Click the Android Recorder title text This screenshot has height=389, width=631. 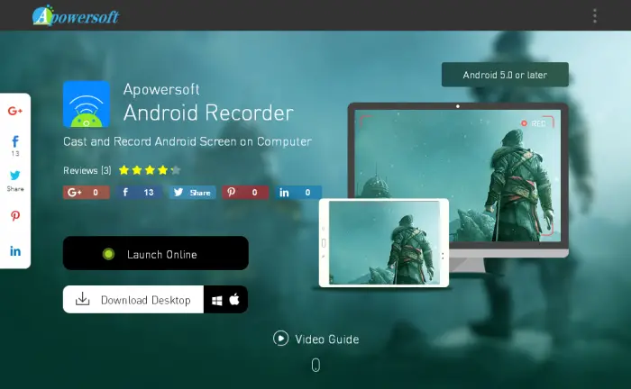208,113
